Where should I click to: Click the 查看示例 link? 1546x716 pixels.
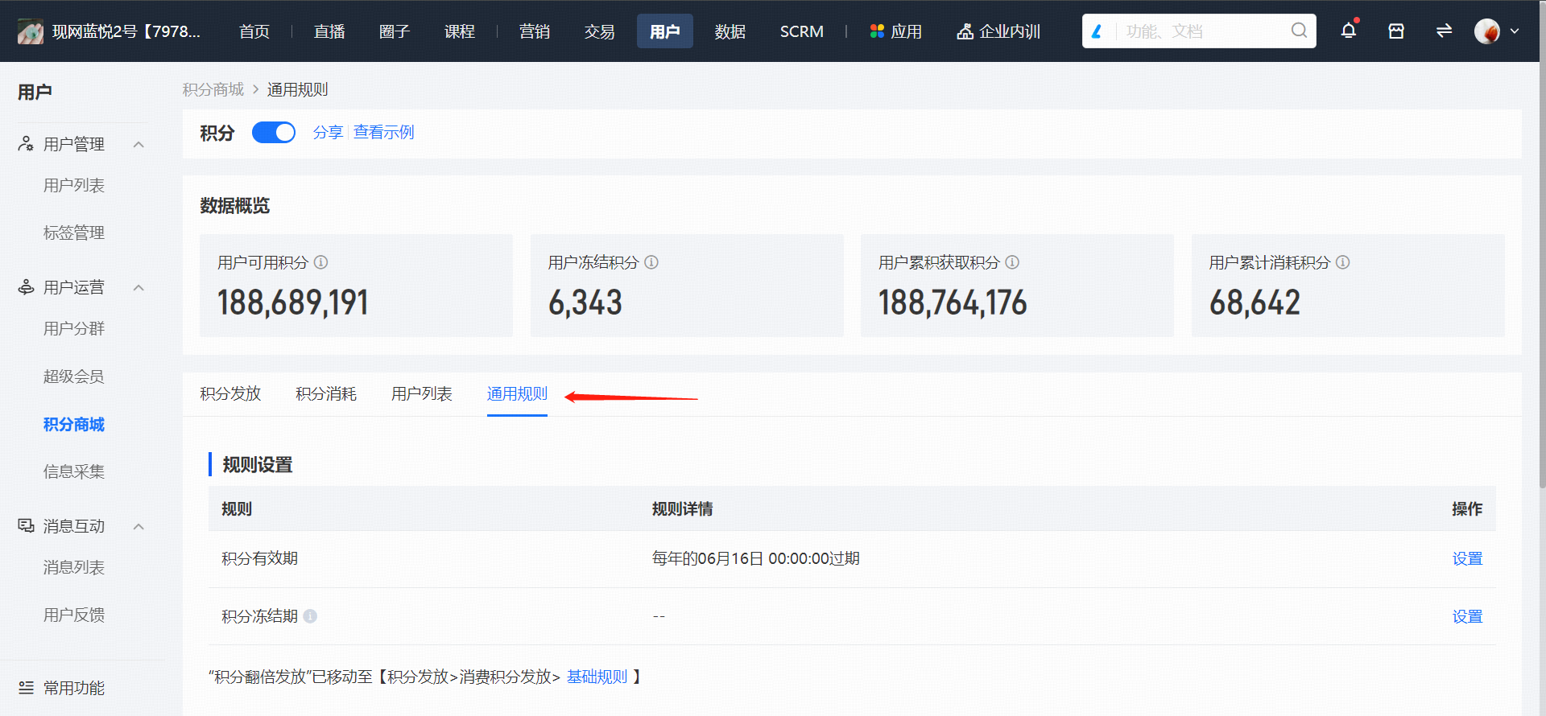[x=384, y=132]
